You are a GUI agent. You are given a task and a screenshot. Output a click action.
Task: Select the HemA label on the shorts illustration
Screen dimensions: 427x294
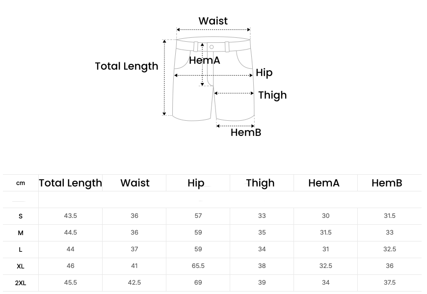coord(205,60)
